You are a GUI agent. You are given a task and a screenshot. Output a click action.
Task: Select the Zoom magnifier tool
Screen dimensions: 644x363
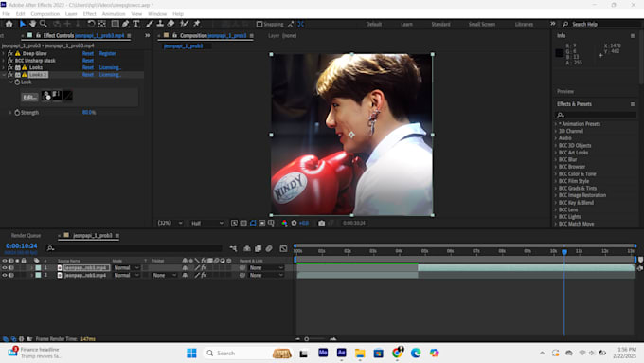point(44,24)
